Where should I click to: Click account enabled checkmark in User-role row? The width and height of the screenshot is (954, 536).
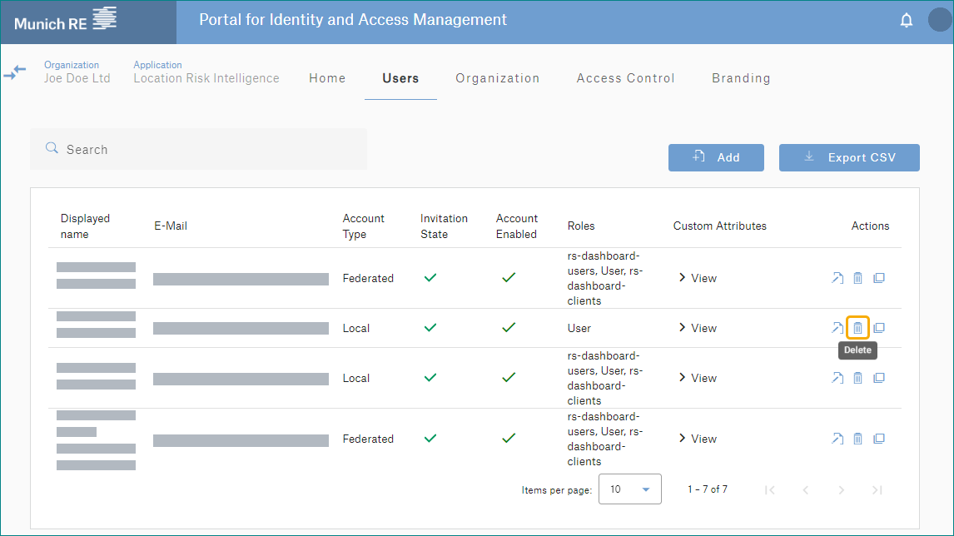click(x=509, y=328)
